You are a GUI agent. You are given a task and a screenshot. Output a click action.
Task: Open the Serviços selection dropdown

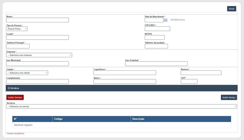pyautogui.click(x=122, y=107)
